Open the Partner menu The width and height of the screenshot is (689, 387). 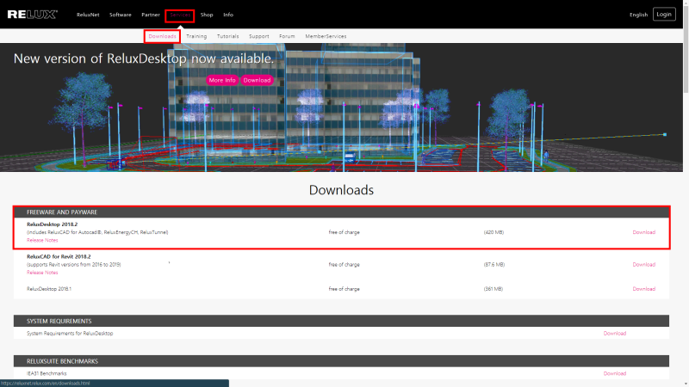click(151, 15)
